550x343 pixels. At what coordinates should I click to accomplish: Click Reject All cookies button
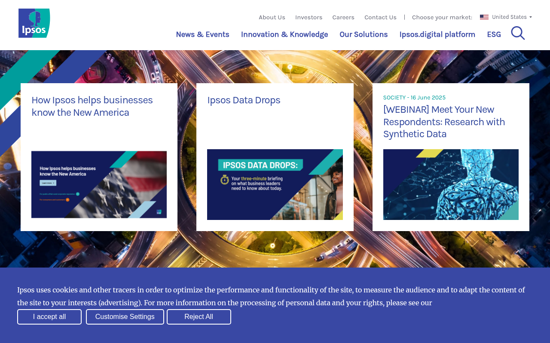[x=199, y=317]
